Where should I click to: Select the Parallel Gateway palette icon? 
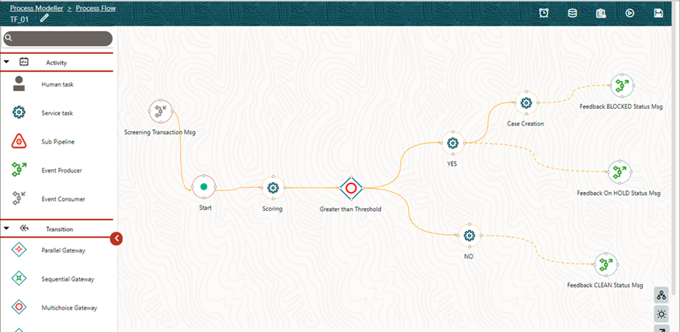tap(19, 250)
